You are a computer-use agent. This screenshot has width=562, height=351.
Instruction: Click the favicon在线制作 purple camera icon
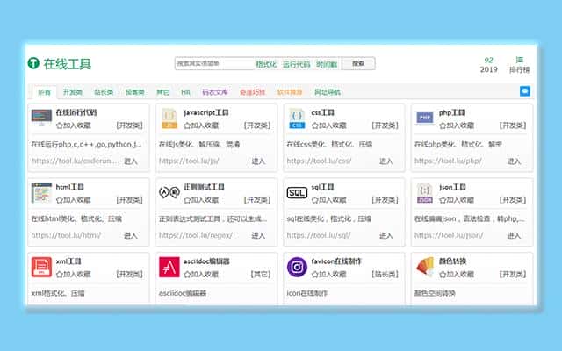297,267
